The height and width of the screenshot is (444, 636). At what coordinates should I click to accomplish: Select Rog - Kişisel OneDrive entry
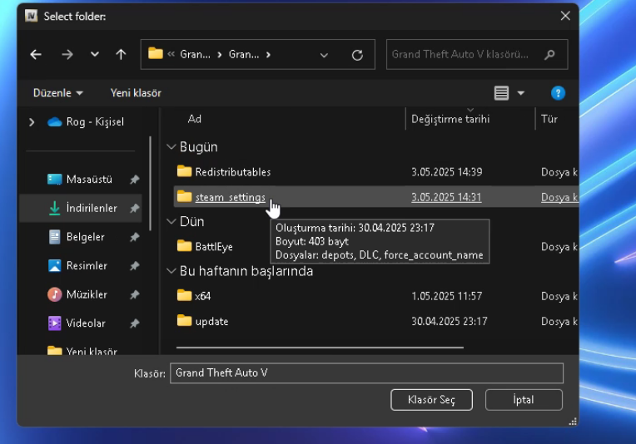[x=86, y=122]
